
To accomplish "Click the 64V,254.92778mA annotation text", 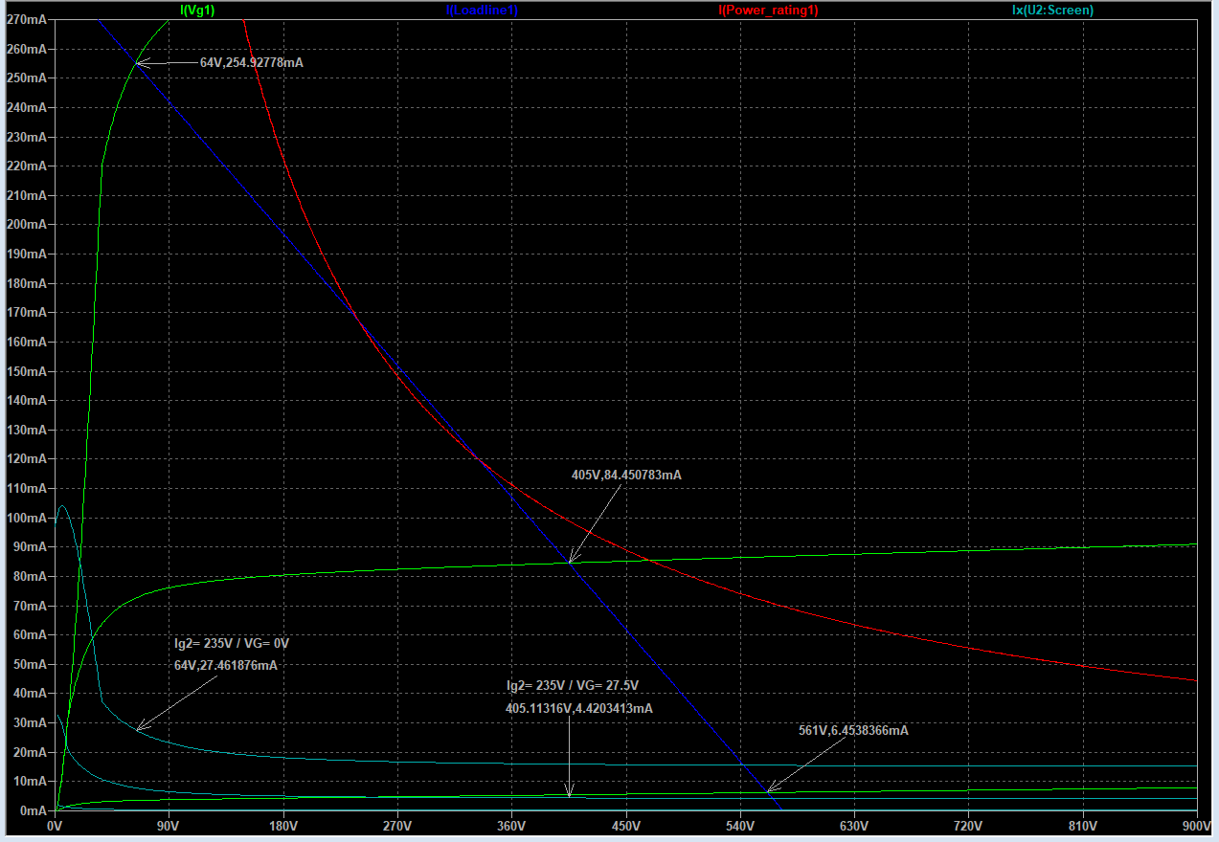I will (x=251, y=62).
